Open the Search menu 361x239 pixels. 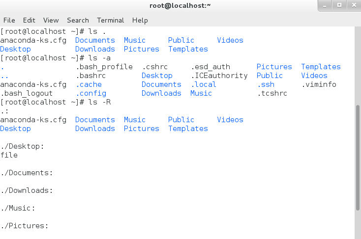point(78,21)
